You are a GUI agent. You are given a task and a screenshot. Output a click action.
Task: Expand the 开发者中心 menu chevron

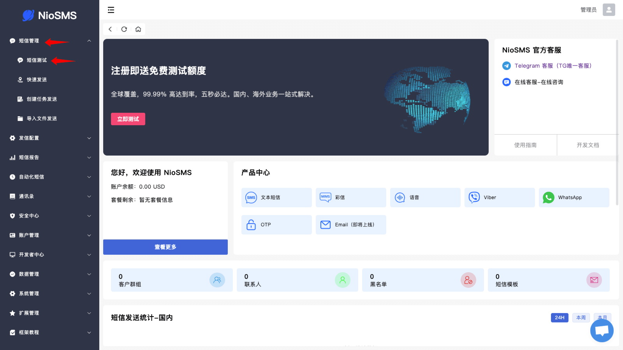(x=89, y=255)
